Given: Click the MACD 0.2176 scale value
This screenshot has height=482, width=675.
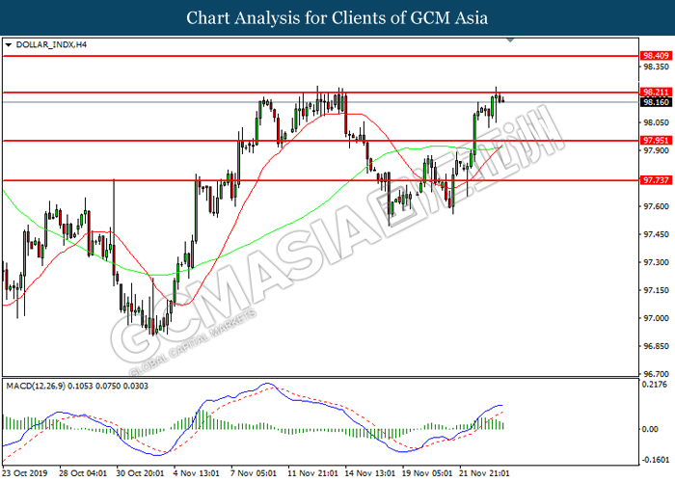Looking at the screenshot, I should pyautogui.click(x=655, y=384).
